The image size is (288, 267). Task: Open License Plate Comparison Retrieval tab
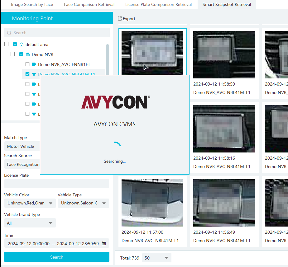pos(158,5)
